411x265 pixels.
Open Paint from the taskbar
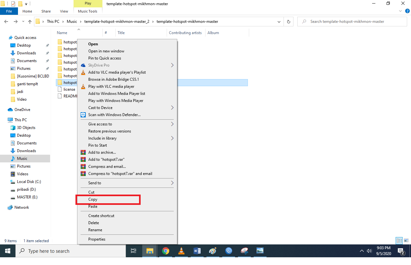pos(213,251)
